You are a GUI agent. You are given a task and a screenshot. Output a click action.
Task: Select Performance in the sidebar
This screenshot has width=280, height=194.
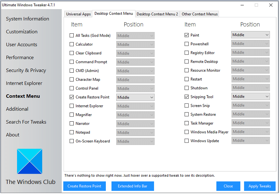click(x=20, y=58)
